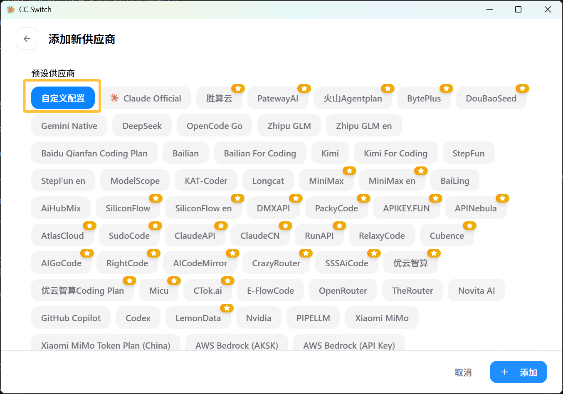
Task: Choose the Novita AI preset
Action: click(476, 290)
